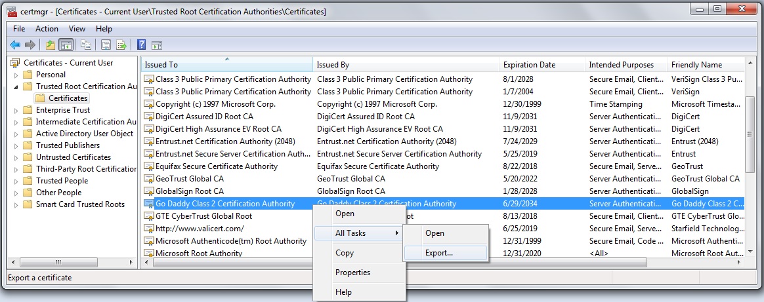
Task: Click the Issued By column header
Action: [333, 65]
